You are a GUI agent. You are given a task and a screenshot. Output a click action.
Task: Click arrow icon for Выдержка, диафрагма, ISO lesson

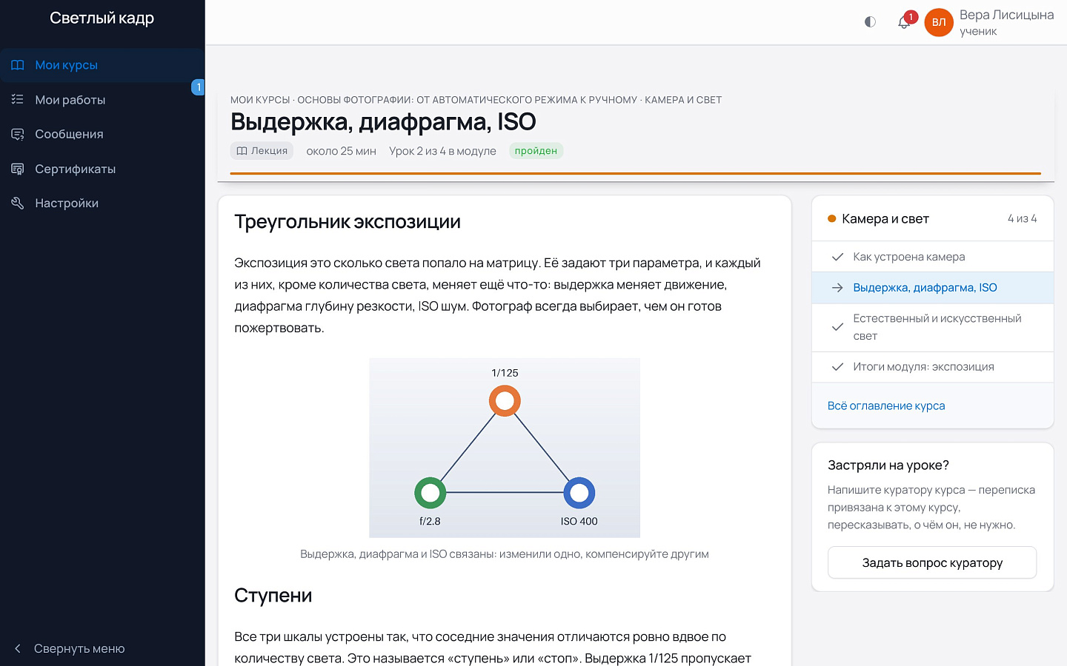pos(838,288)
